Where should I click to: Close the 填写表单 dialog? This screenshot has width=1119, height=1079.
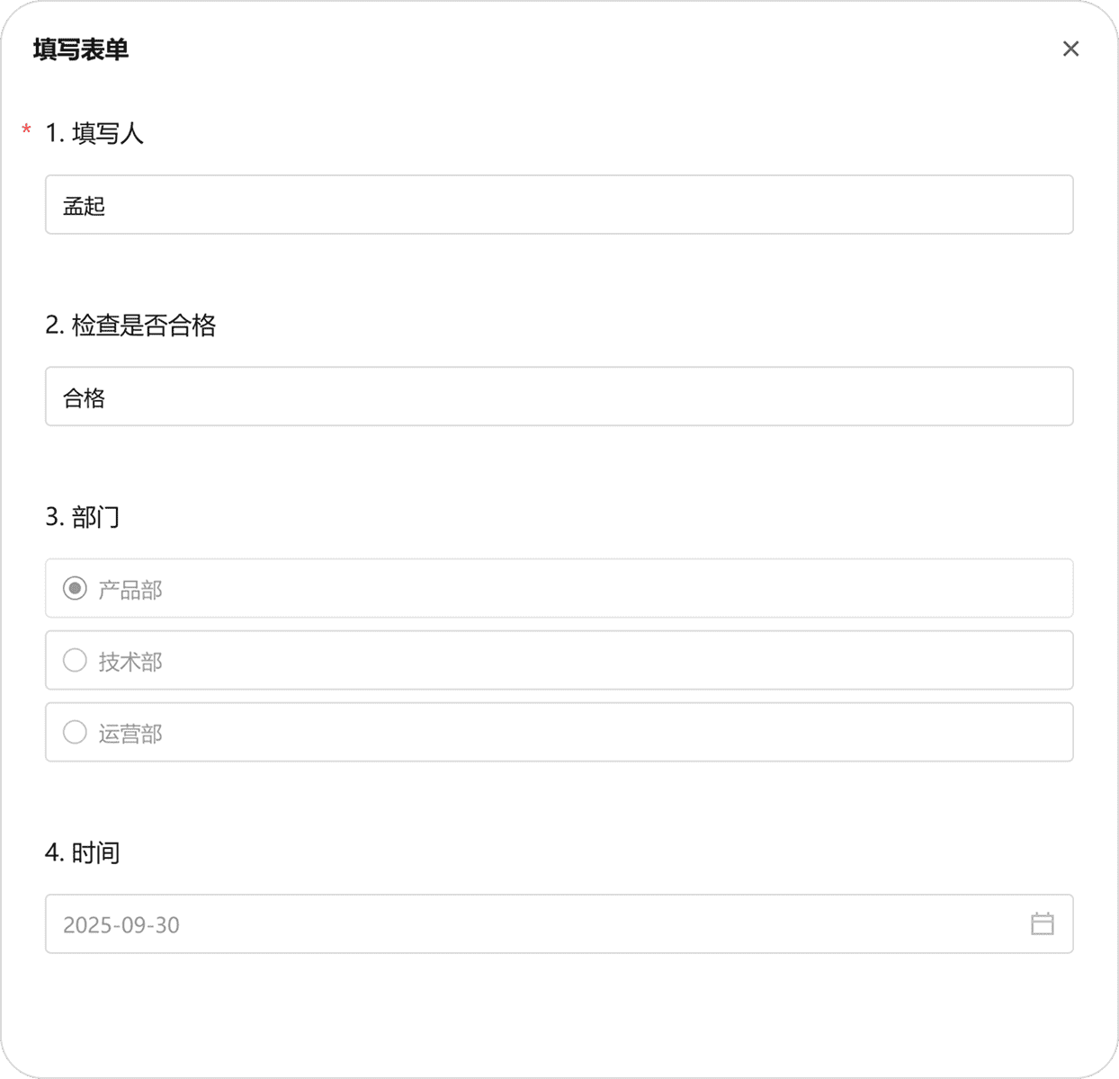point(1070,49)
